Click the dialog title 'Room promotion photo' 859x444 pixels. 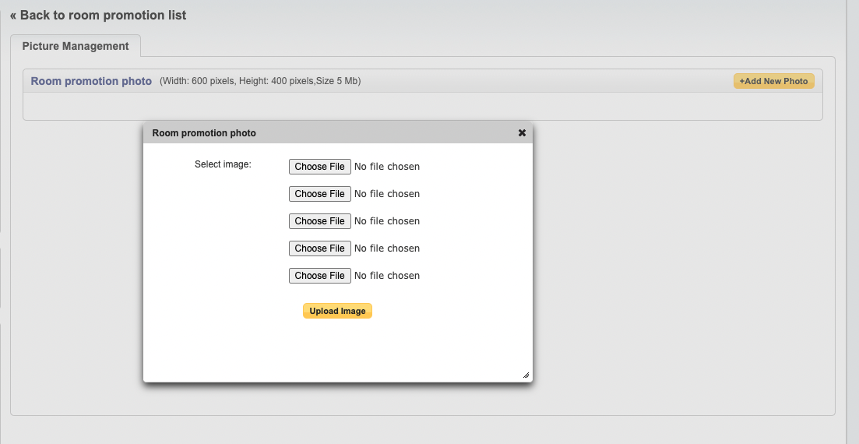click(x=204, y=133)
